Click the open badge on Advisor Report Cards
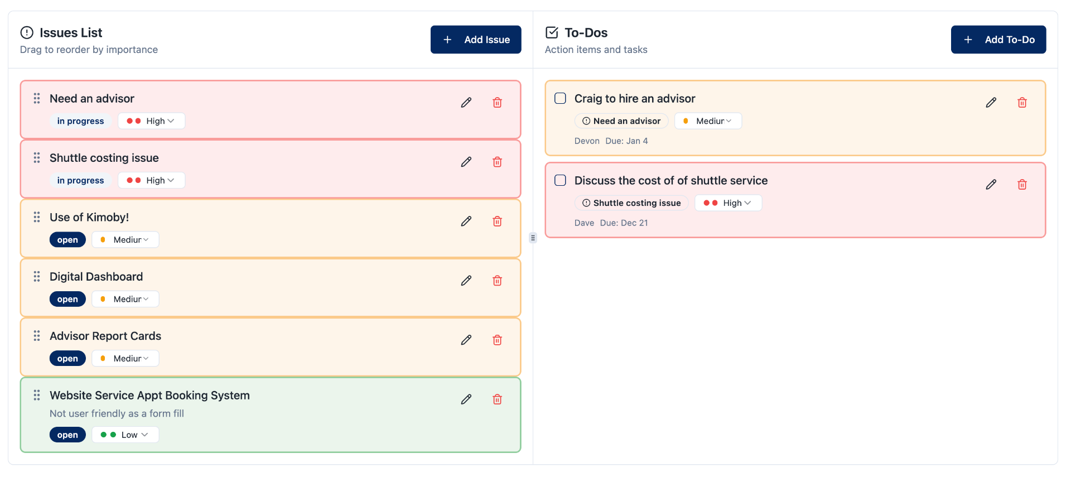 pyautogui.click(x=67, y=359)
